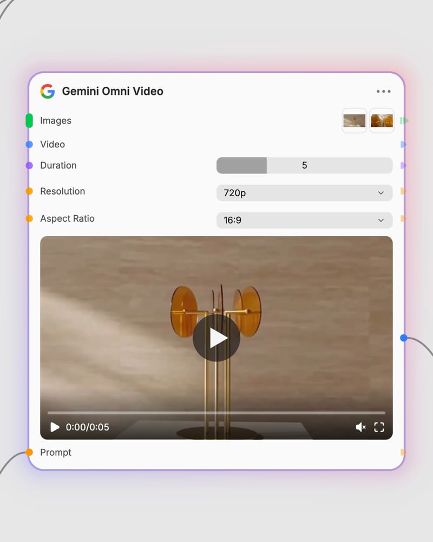Open the first beige image thumbnail
The image size is (433, 542).
tap(355, 121)
